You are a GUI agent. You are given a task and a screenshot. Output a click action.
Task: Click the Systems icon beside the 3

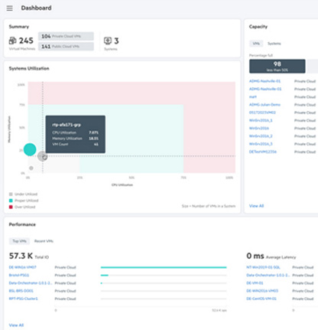(108, 41)
